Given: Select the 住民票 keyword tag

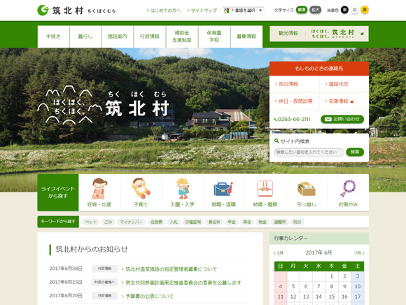Looking at the screenshot, I should coord(156,222).
